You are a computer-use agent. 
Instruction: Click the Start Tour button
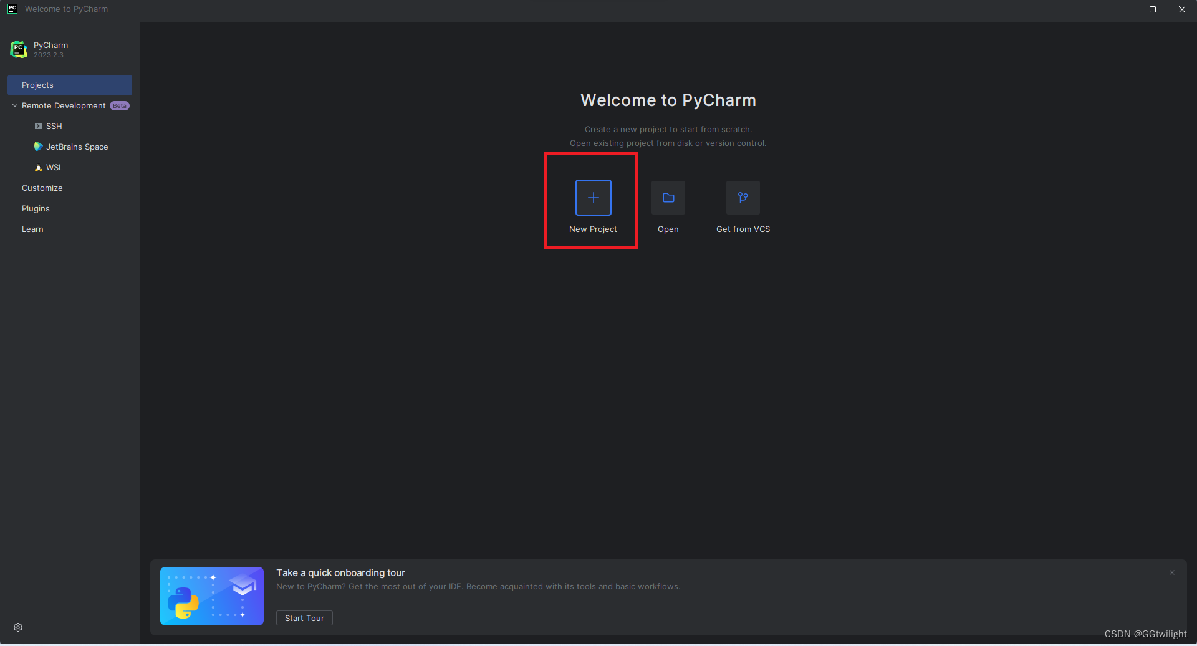coord(304,618)
